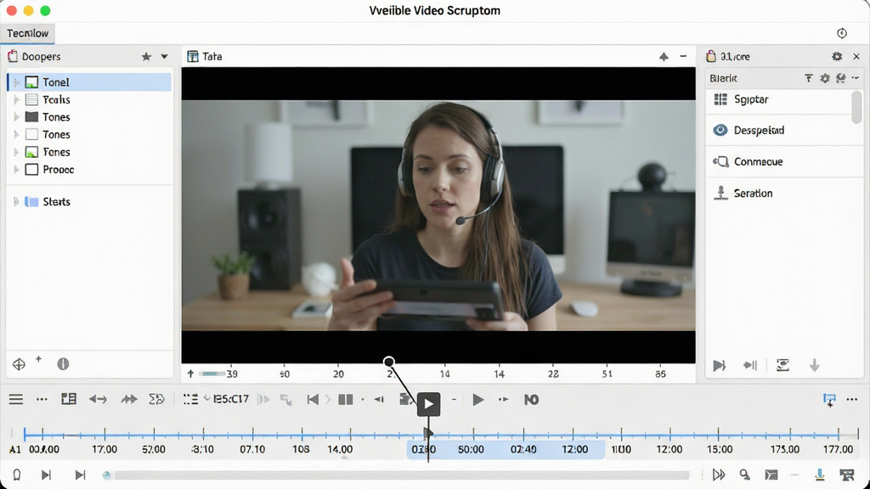Image resolution: width=870 pixels, height=489 pixels.
Task: Select the Sgiptar entry in the Blerit list
Action: click(x=779, y=99)
